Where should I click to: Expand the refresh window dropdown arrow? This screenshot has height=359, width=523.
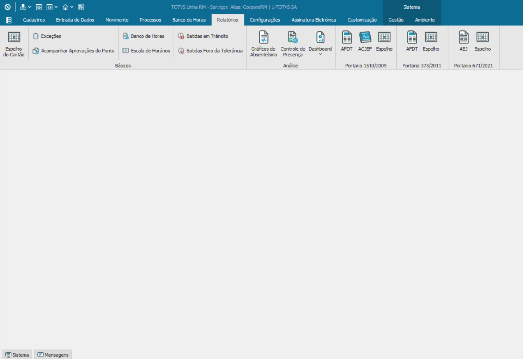coord(56,7)
